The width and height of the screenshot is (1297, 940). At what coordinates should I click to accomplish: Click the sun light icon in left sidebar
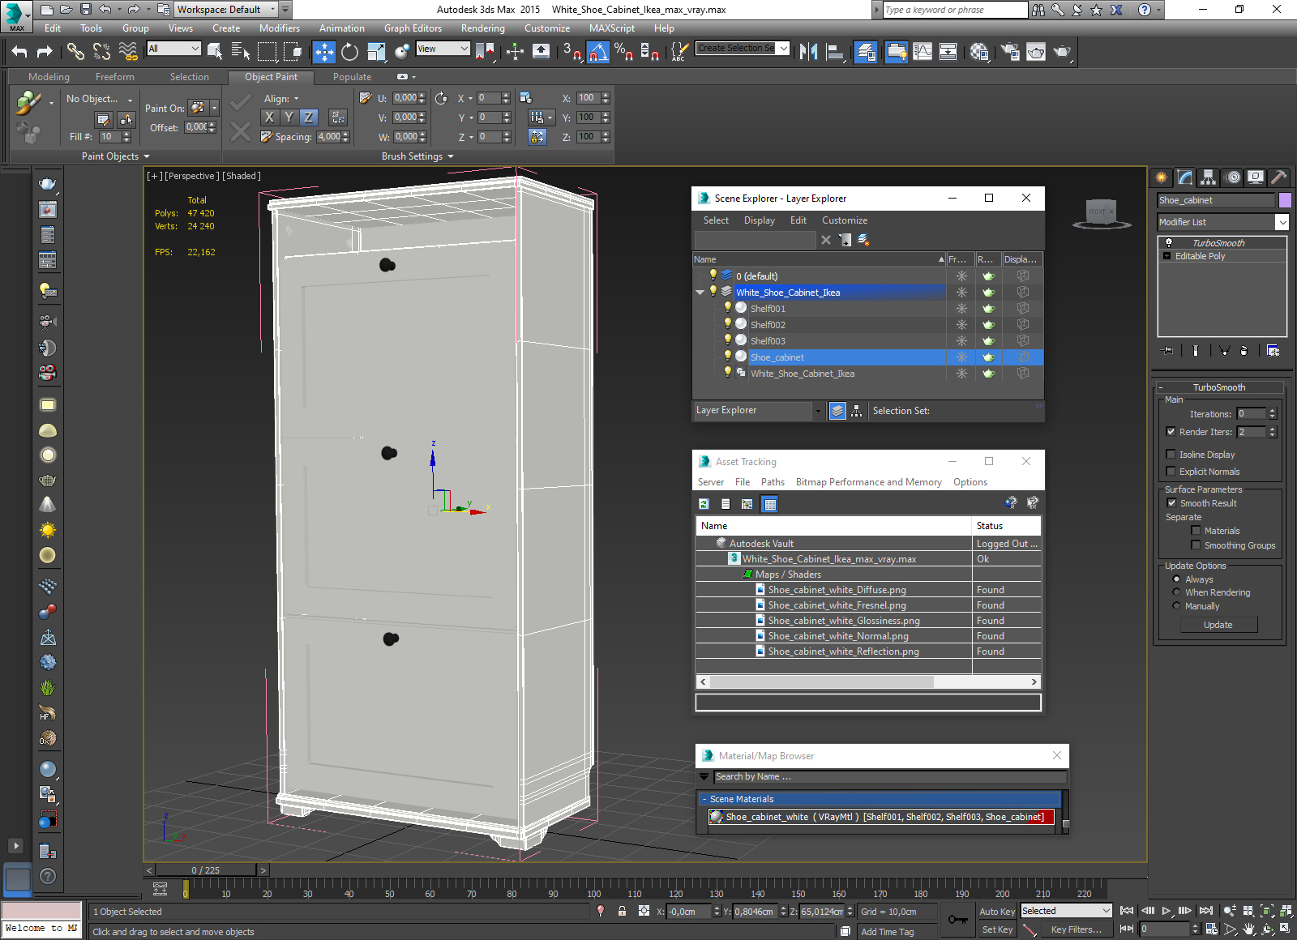pos(48,530)
